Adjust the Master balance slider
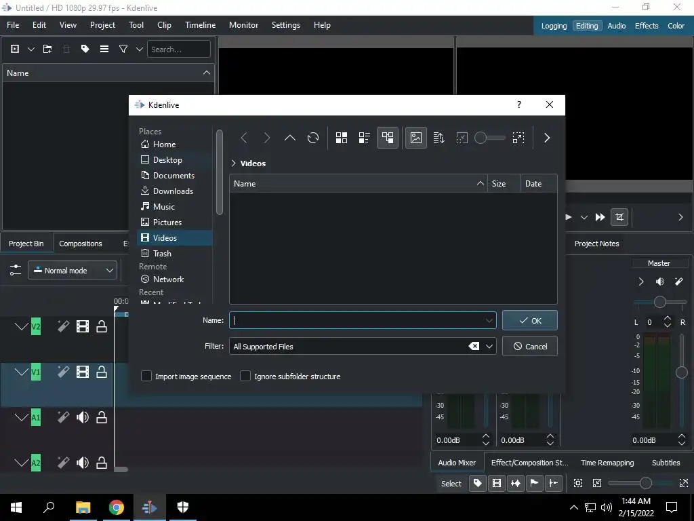This screenshot has height=521, width=694. coord(660,302)
